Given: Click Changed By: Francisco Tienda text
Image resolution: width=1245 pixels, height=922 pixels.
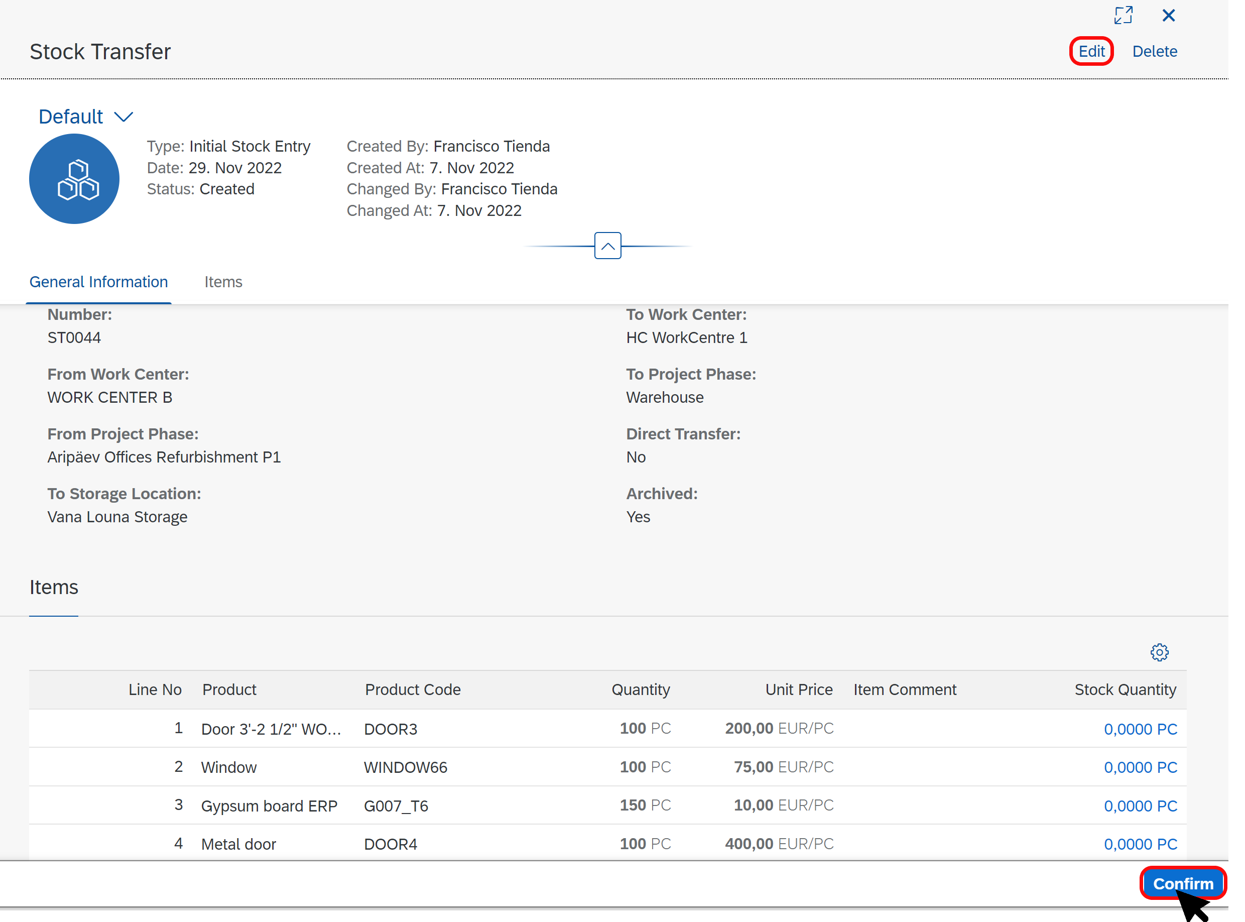Looking at the screenshot, I should (452, 189).
